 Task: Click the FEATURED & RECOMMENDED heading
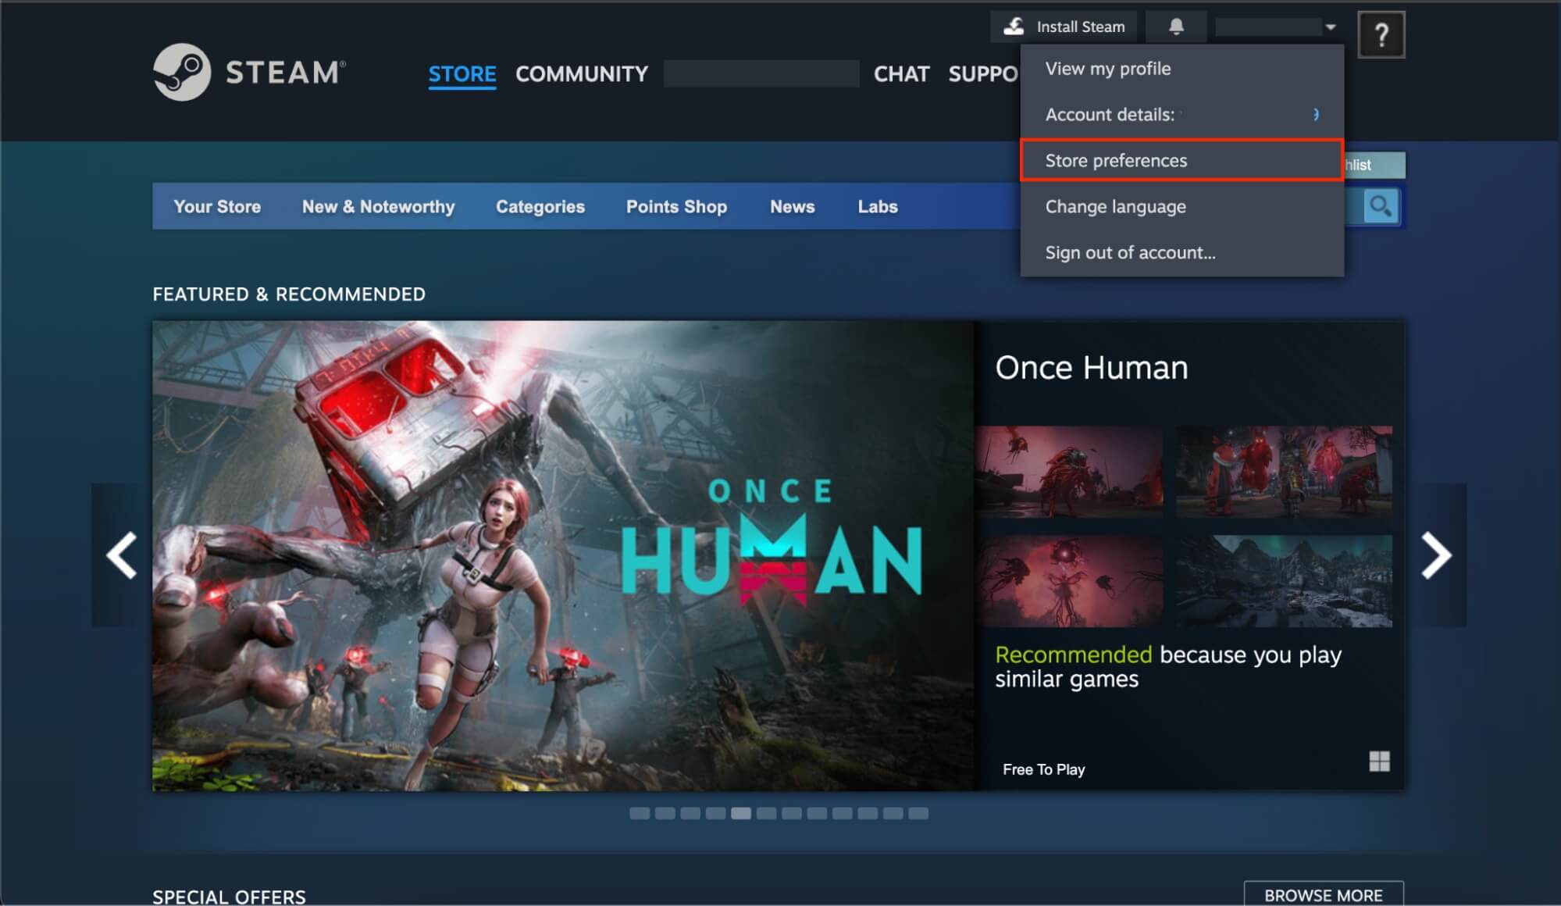coord(289,294)
